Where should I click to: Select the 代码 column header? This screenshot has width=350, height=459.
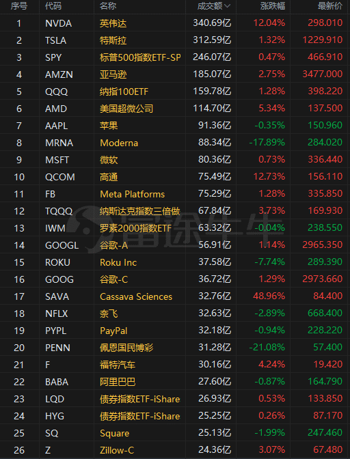(53, 6)
